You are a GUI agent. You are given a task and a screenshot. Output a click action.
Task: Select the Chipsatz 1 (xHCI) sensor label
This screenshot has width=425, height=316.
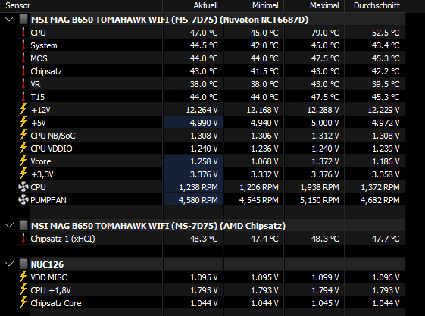(63, 239)
